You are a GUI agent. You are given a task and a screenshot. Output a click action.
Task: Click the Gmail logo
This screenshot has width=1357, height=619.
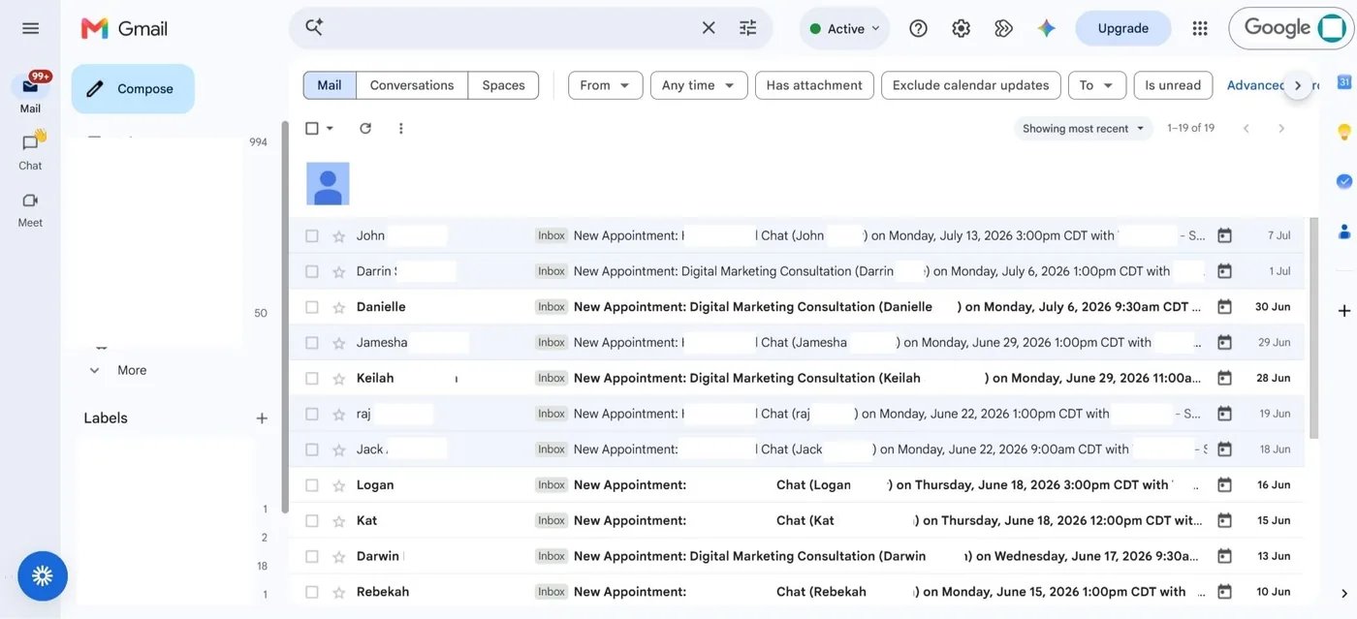pyautogui.click(x=124, y=28)
